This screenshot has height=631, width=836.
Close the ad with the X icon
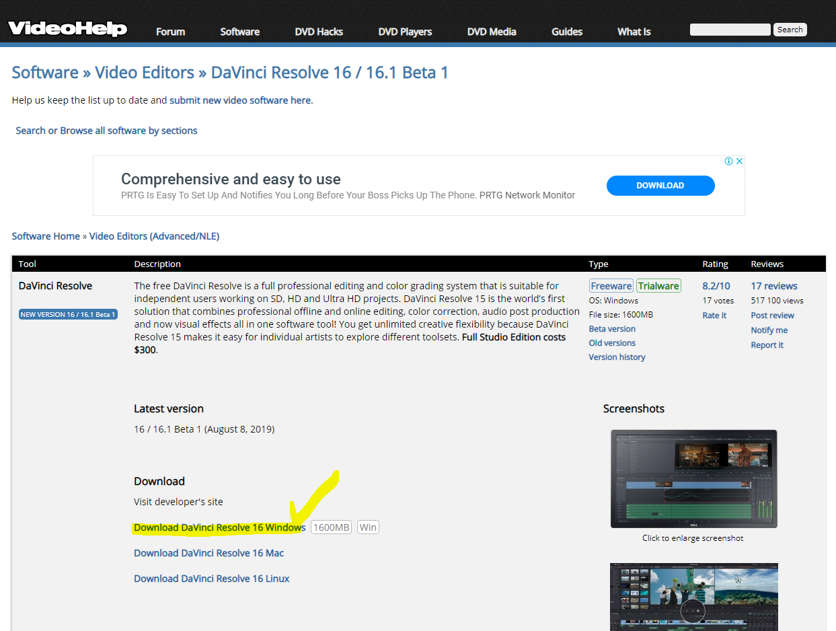coord(738,161)
